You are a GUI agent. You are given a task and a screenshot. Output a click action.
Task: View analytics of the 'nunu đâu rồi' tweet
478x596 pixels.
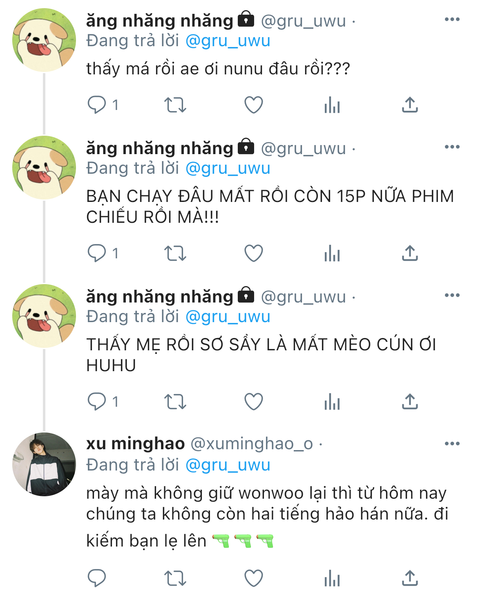pos(332,105)
